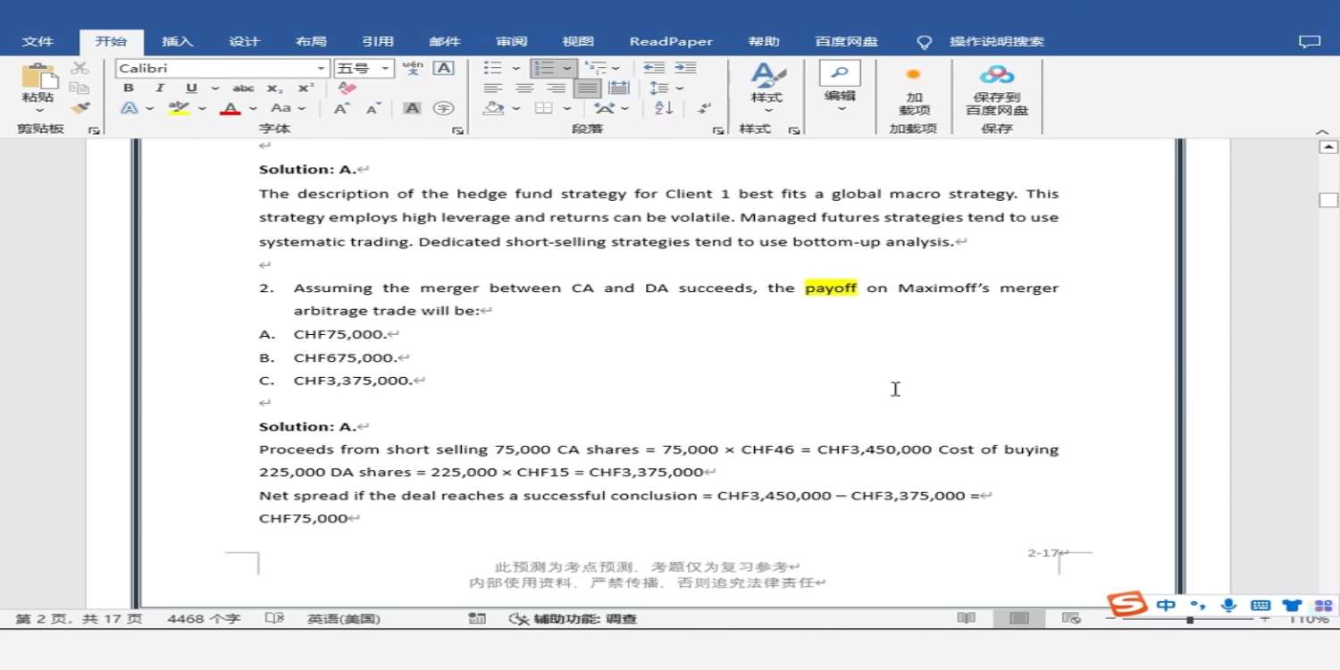Insert enclosed character (circled 字) icon
This screenshot has width=1340, height=670.
click(x=443, y=108)
